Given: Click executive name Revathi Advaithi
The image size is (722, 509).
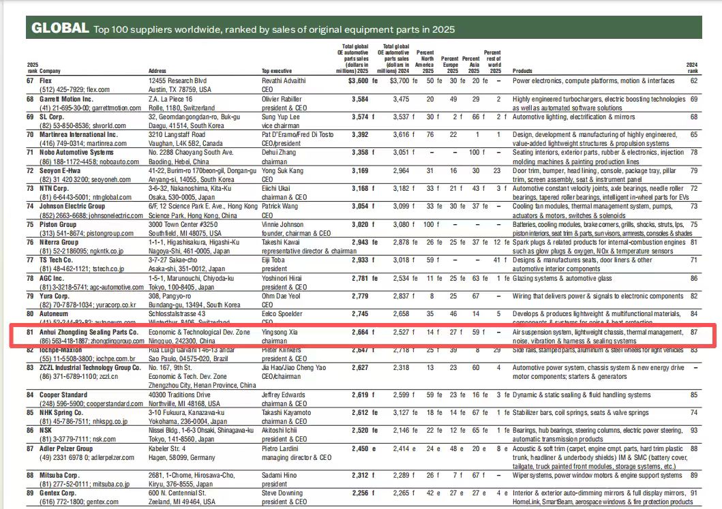Looking at the screenshot, I should click(x=284, y=80).
